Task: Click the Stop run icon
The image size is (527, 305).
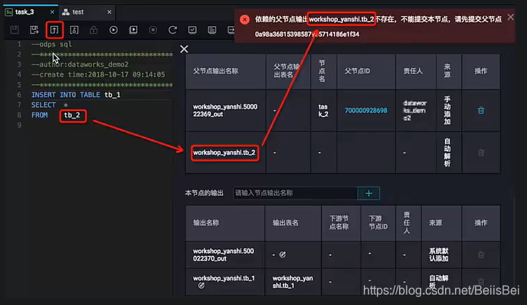Action: pyautogui.click(x=153, y=30)
